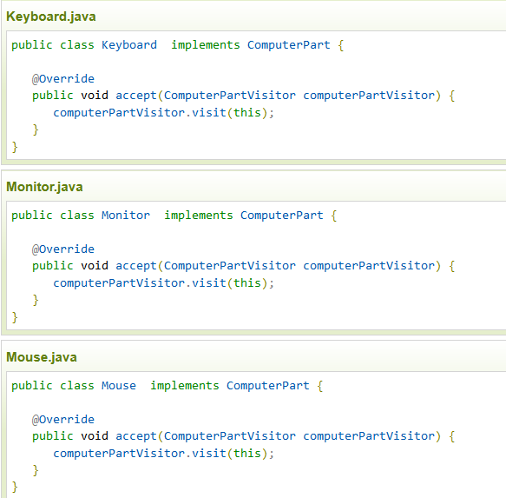This screenshot has height=498, width=506.
Task: Click ComputerPartVisitor parameter type in Mouse.java
Action: point(230,436)
